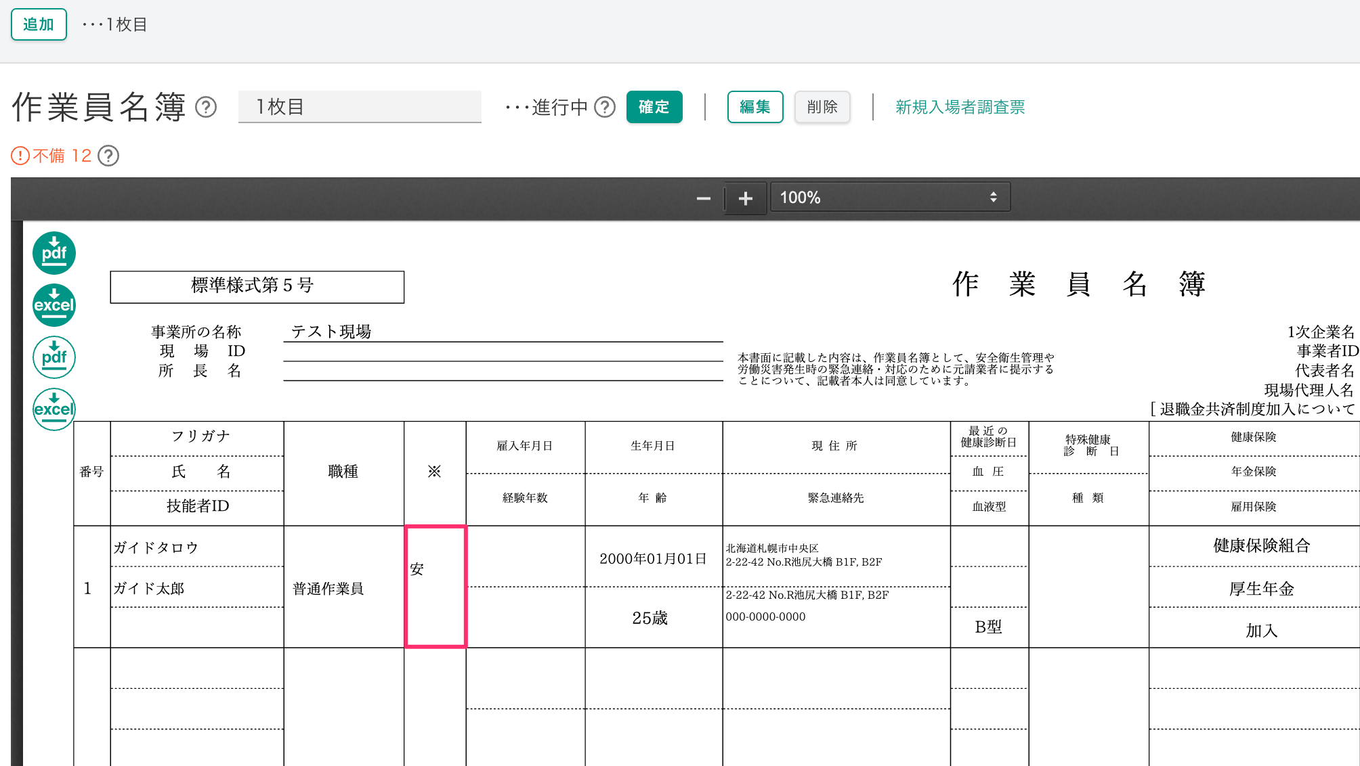1360x766 pixels.
Task: Zoom out with the minus button
Action: [x=703, y=198]
